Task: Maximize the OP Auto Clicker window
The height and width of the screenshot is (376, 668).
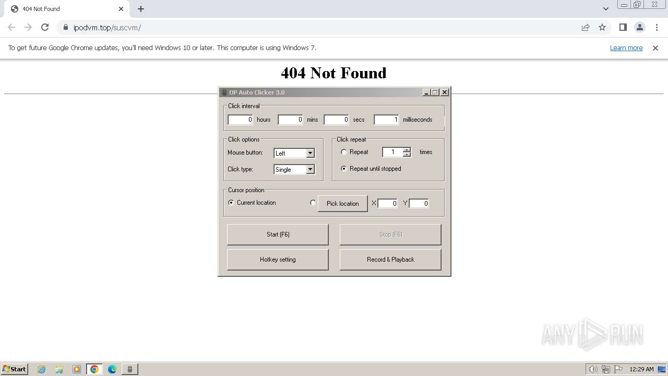Action: tap(435, 92)
